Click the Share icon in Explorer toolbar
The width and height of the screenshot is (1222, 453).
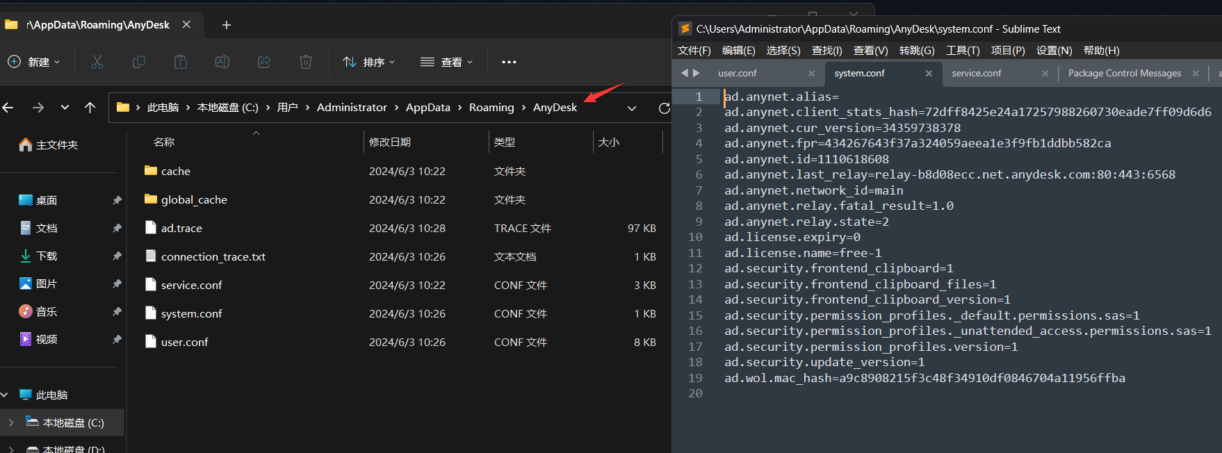264,62
